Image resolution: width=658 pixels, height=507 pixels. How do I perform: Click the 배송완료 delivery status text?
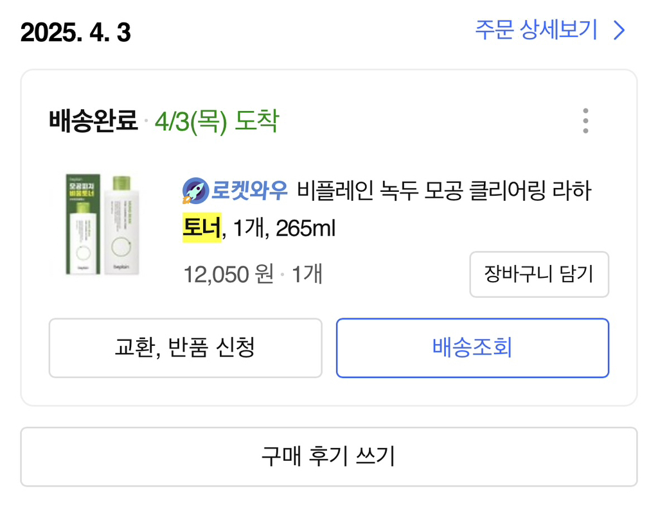coord(93,121)
